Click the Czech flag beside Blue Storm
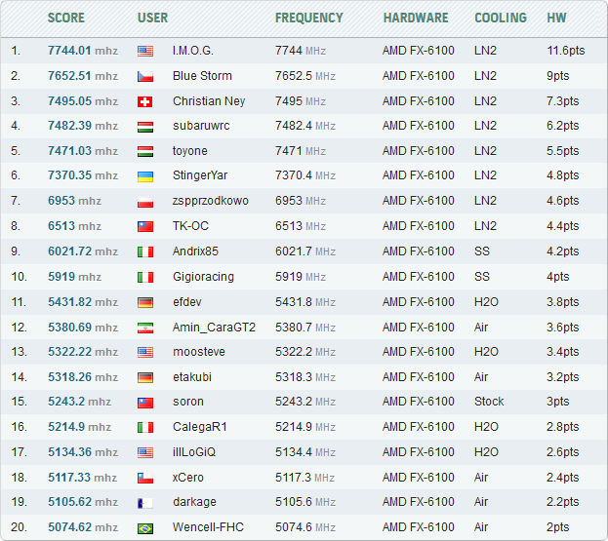The height and width of the screenshot is (541, 608). (x=145, y=76)
